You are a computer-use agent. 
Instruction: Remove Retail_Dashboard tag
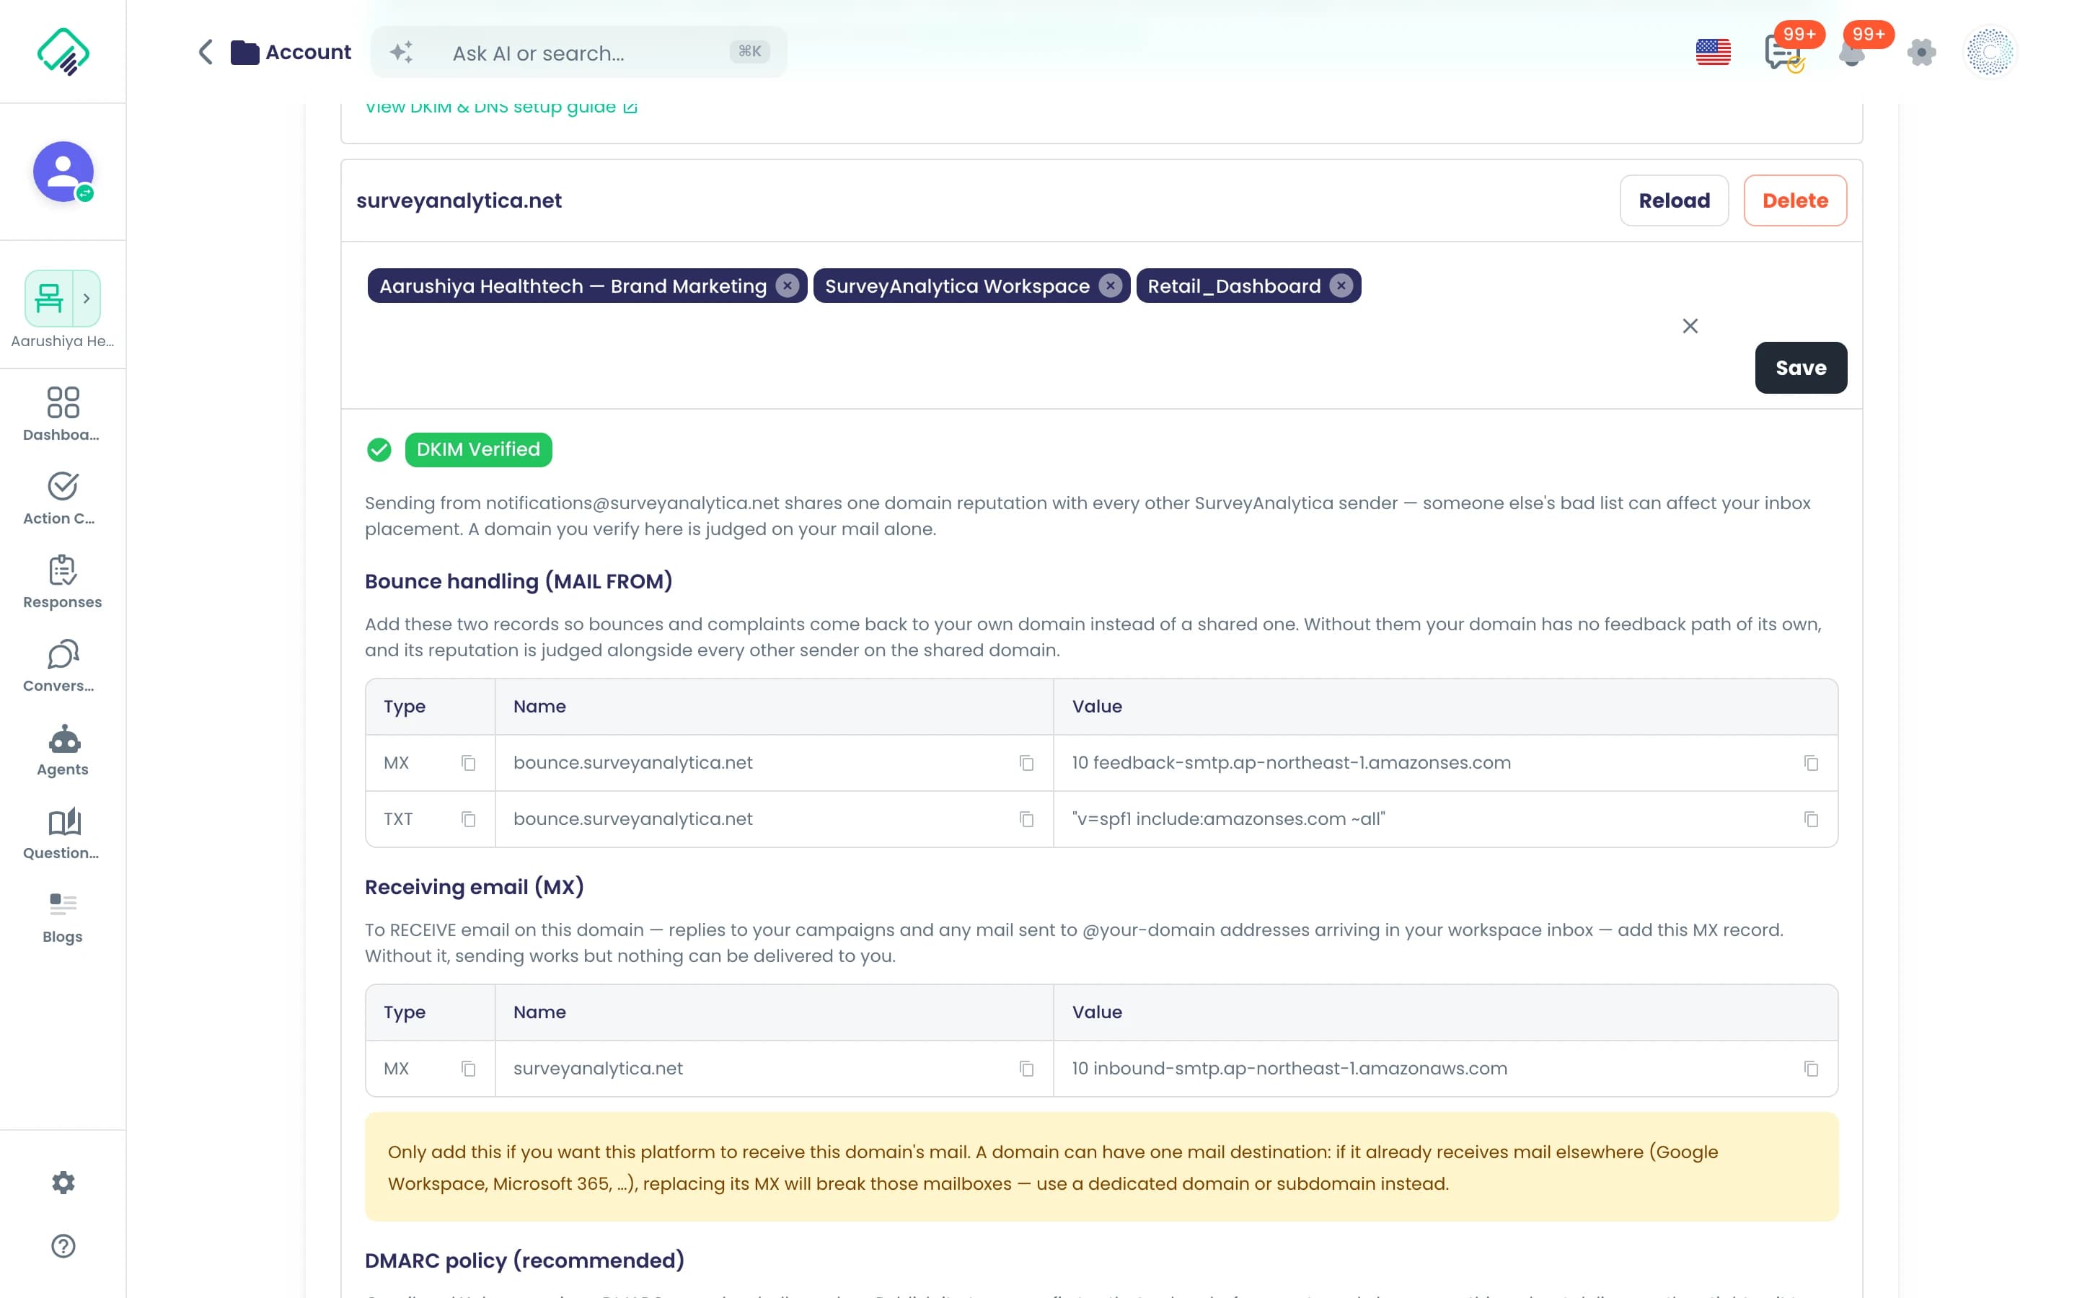(1341, 286)
